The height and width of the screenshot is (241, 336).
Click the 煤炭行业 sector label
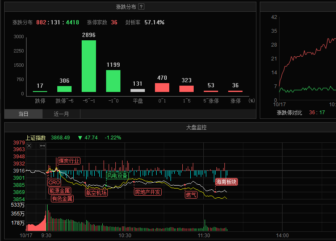[x=69, y=161]
